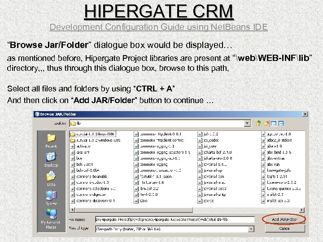Open My Network Places shortcut
Viewport: 323px width, 242px height.
click(x=51, y=219)
